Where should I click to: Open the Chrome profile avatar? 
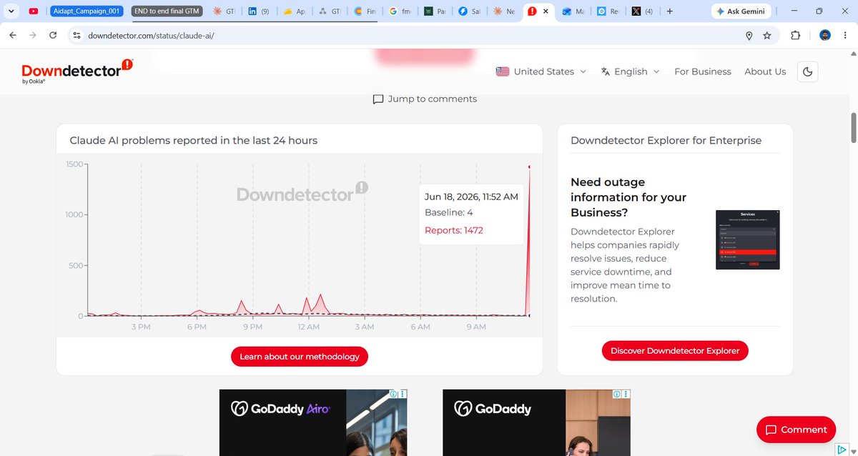click(824, 36)
